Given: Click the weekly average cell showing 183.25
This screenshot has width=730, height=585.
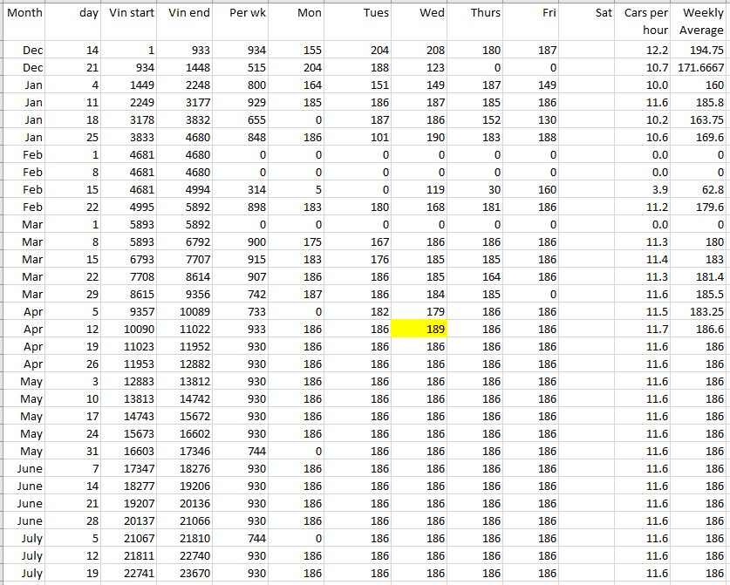Looking at the screenshot, I should click(700, 311).
